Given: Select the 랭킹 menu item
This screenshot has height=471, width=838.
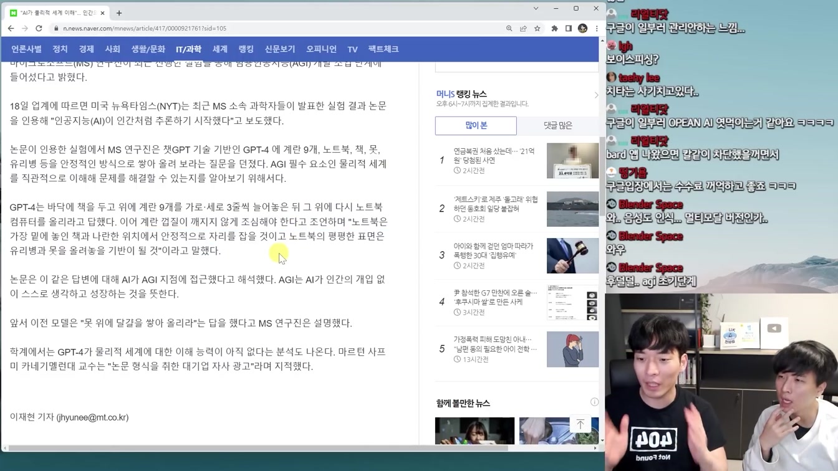Looking at the screenshot, I should pyautogui.click(x=246, y=49).
